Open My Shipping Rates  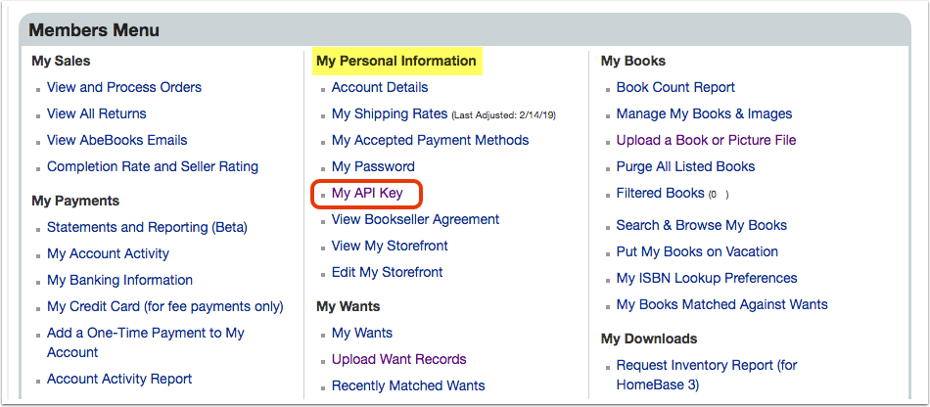point(390,113)
